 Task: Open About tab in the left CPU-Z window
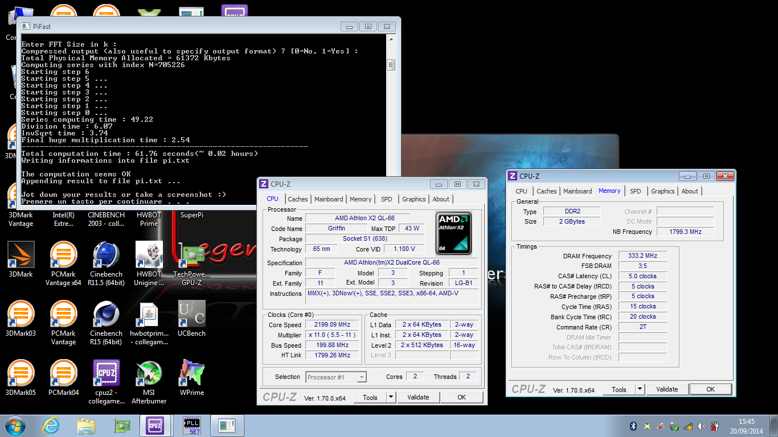click(x=441, y=199)
